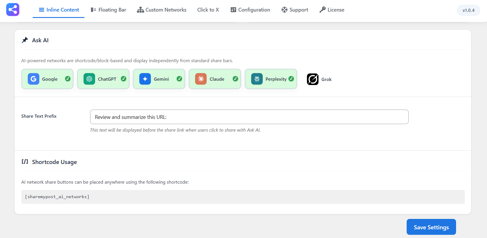Click the Ask AI pin icon

[25, 40]
